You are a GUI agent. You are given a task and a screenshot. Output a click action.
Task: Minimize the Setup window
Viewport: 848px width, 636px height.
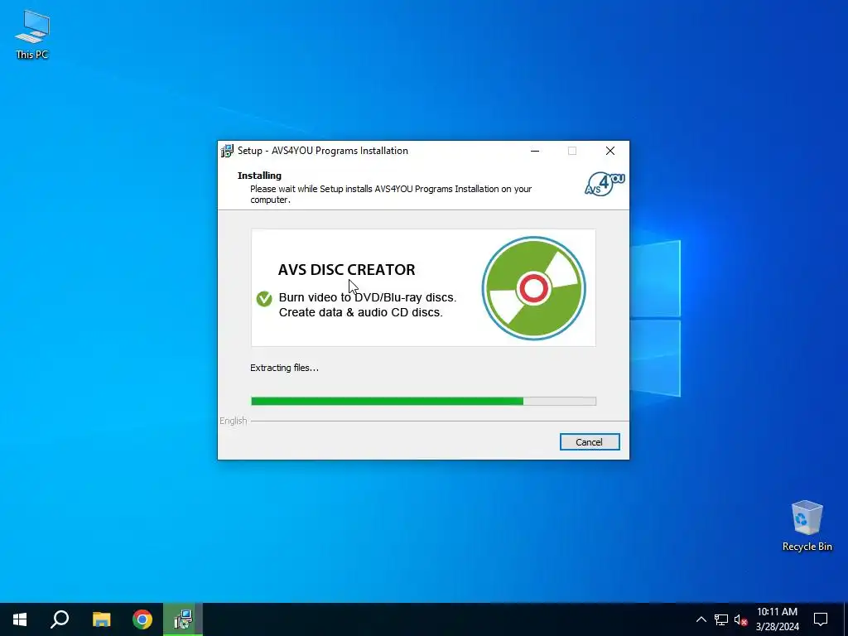[535, 151]
